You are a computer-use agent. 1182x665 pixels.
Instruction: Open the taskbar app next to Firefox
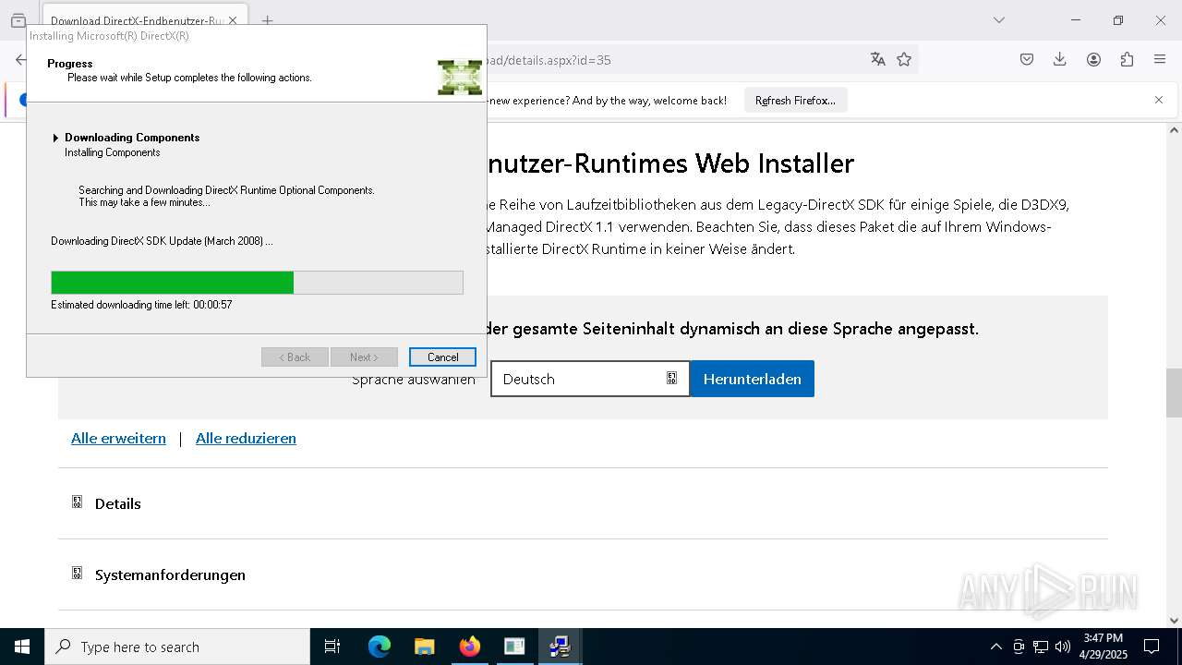(514, 647)
